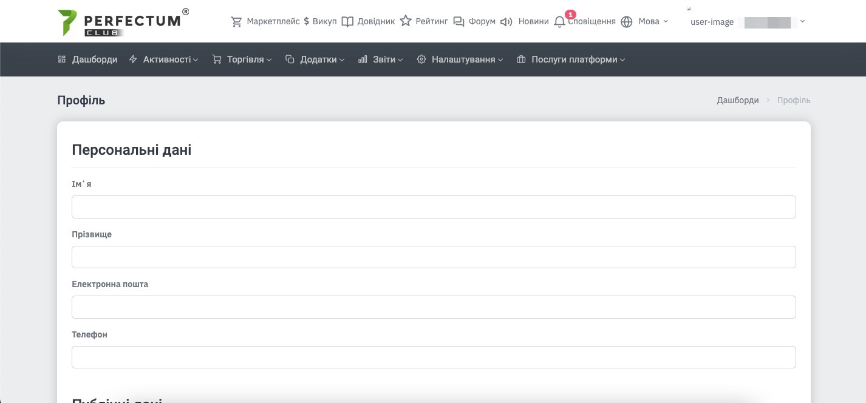Screen dimensions: 866x403
Task: Open the Довідник book icon
Action: 347,22
